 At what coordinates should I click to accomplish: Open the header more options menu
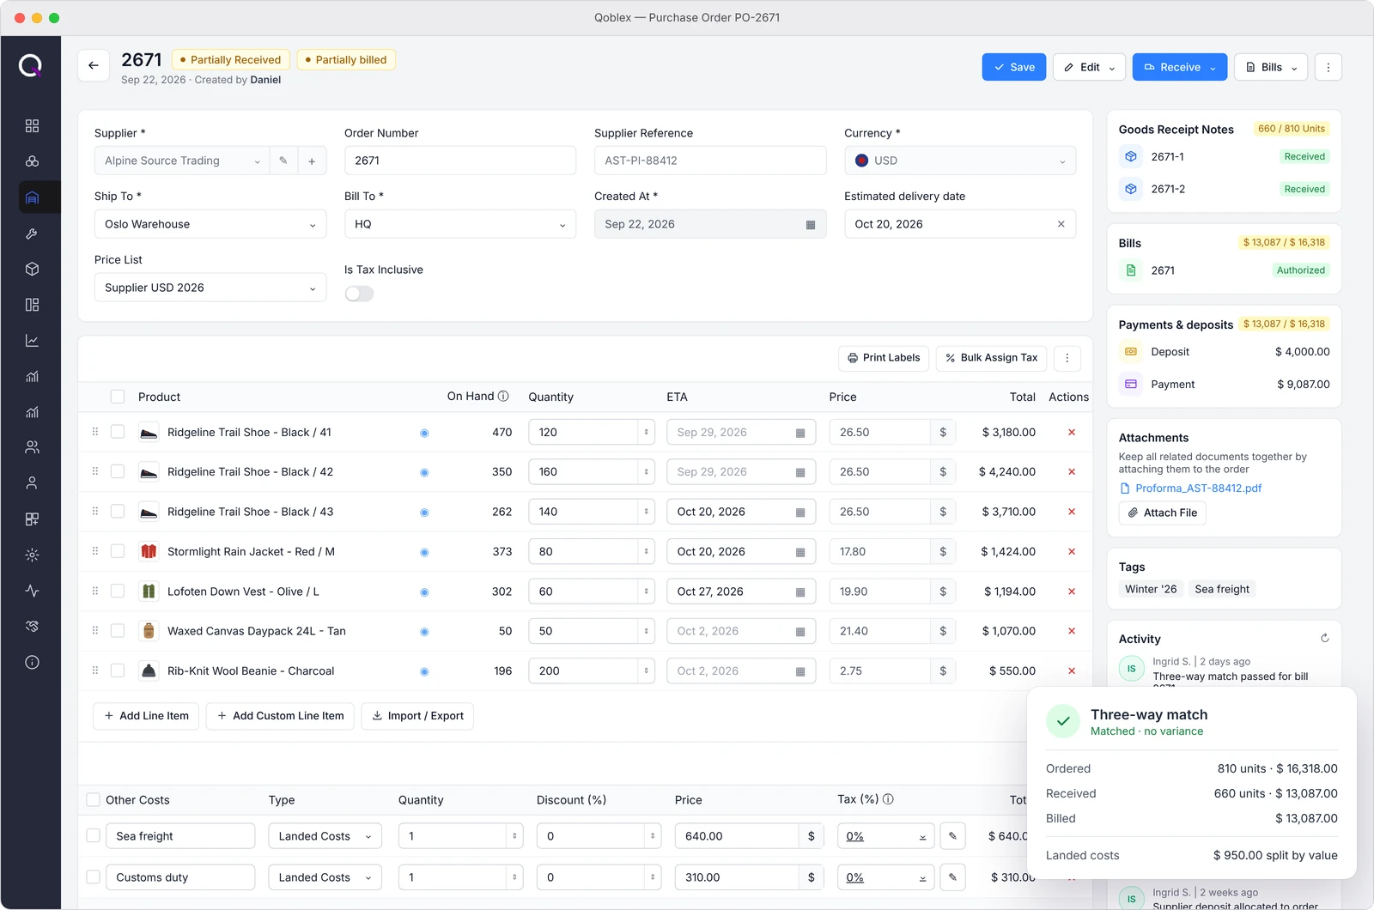tap(1328, 67)
